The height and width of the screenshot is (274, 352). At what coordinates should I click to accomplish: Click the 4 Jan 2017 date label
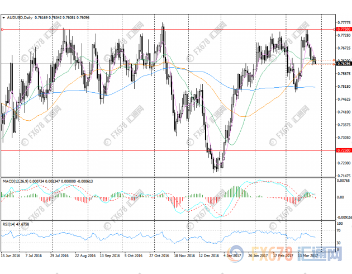(x=231, y=255)
